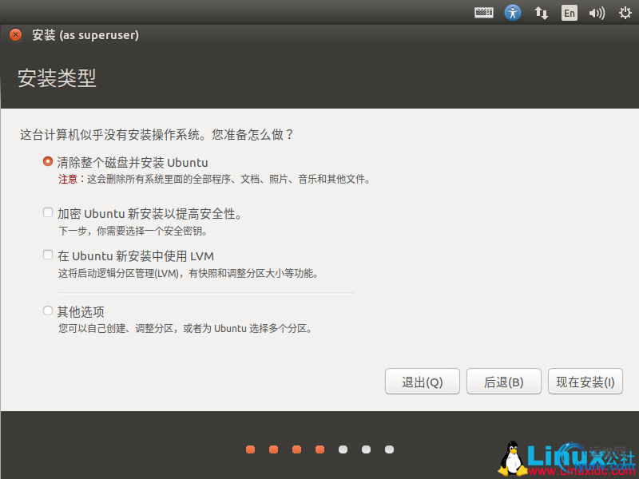Open the accessibility menu icon
Image resolution: width=639 pixels, height=479 pixels.
tap(513, 13)
